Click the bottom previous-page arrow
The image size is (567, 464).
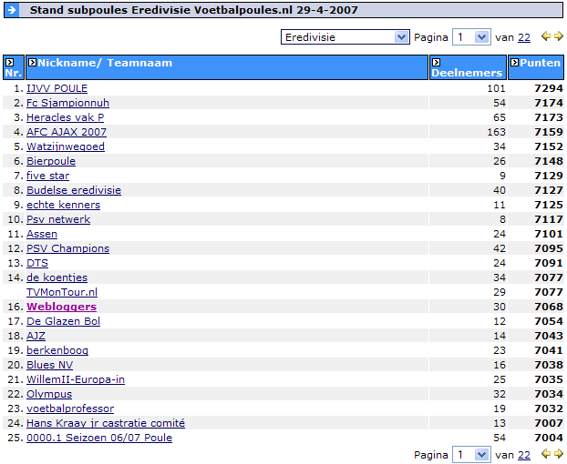pyautogui.click(x=545, y=454)
